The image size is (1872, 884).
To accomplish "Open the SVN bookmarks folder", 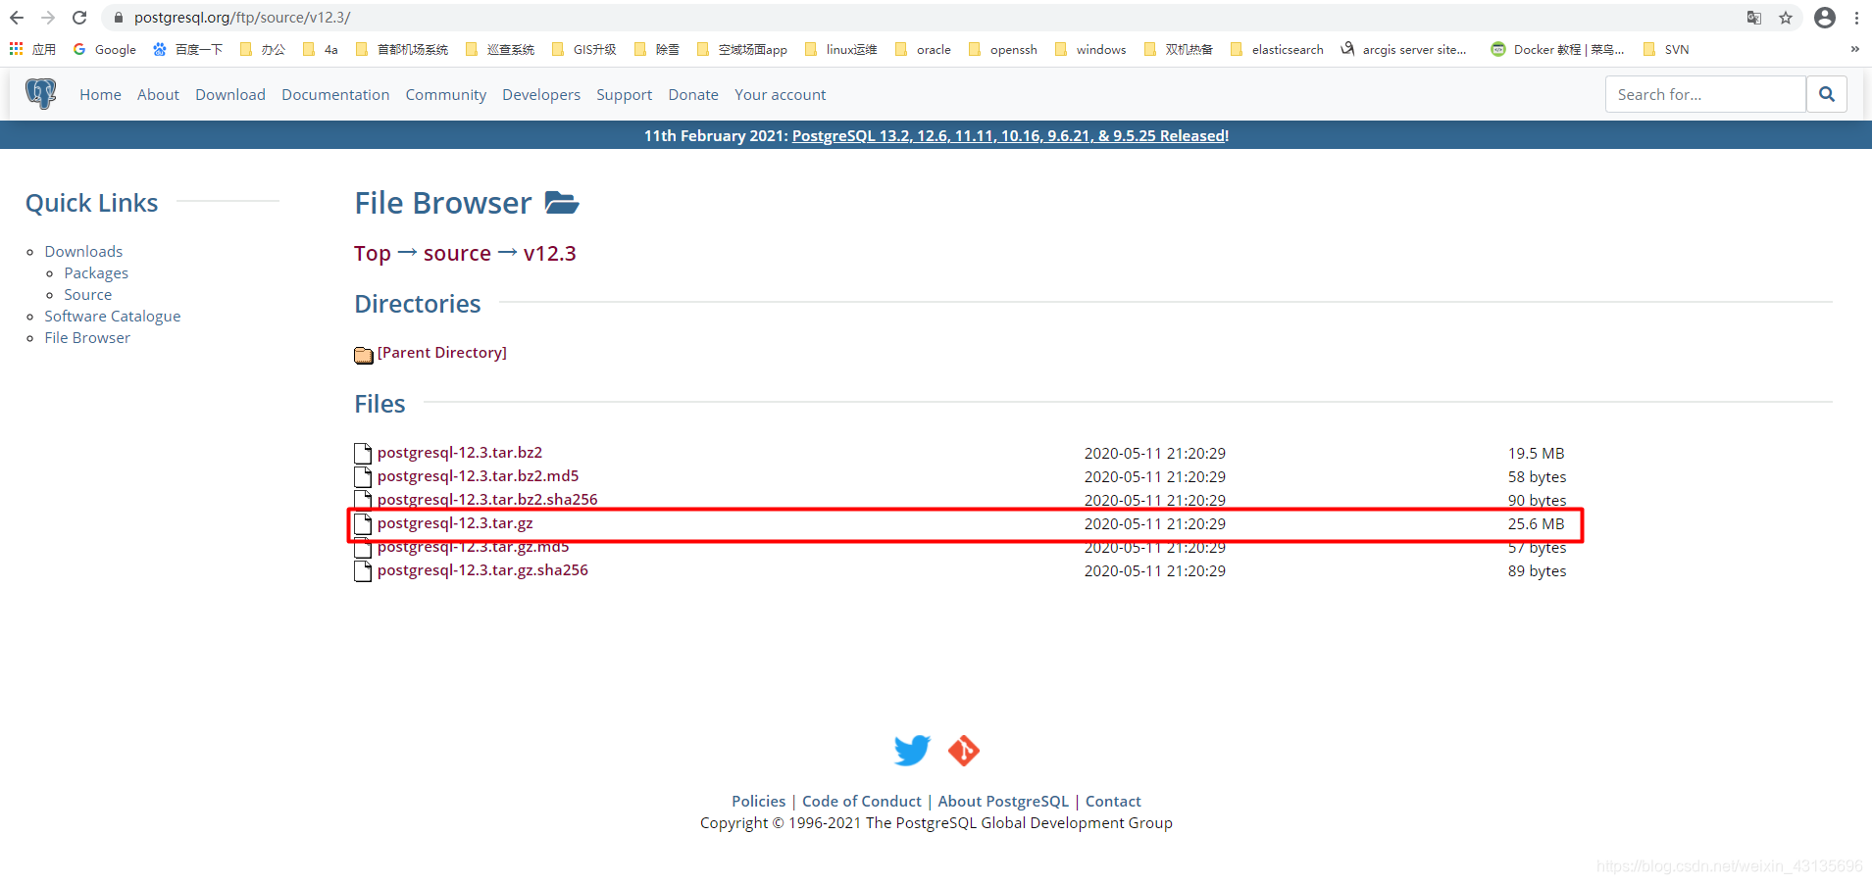I will click(1665, 49).
